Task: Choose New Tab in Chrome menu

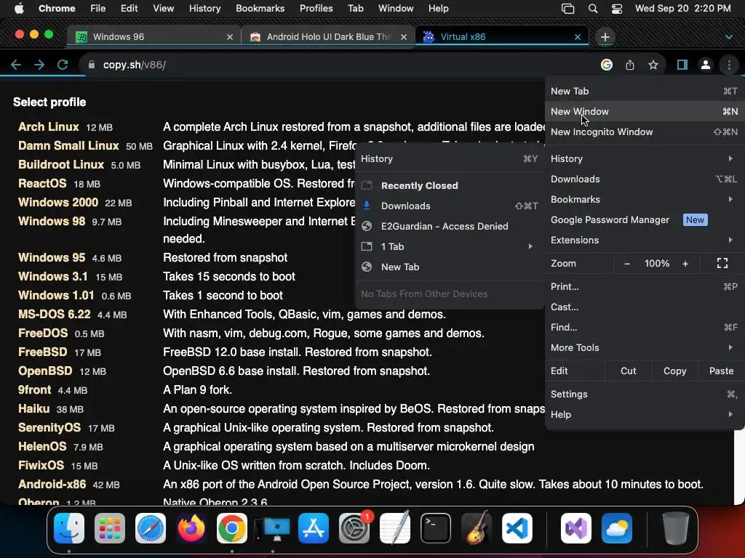Action: point(645,91)
